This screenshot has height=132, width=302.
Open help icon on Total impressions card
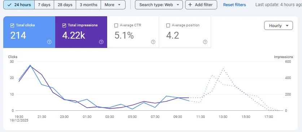tap(101, 42)
